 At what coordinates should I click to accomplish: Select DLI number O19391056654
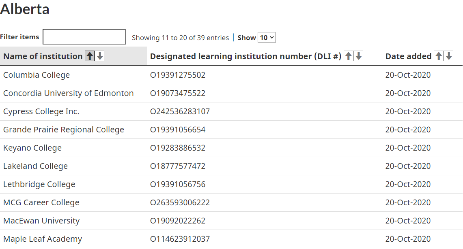pyautogui.click(x=178, y=130)
